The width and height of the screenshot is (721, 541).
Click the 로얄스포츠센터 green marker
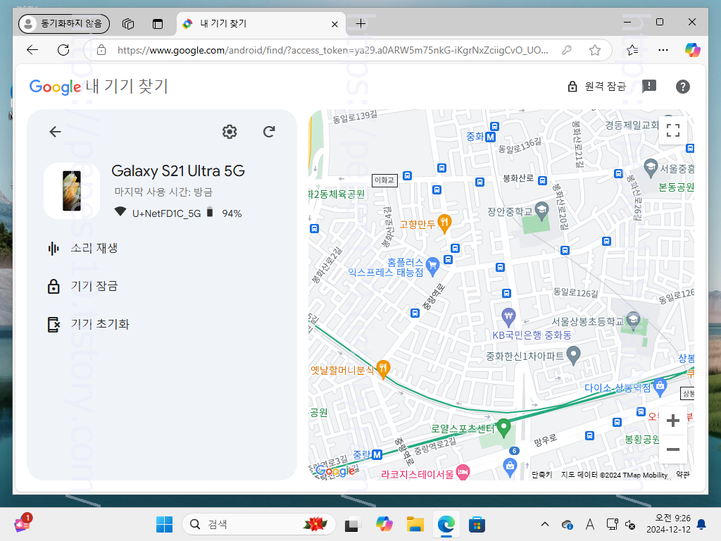504,428
